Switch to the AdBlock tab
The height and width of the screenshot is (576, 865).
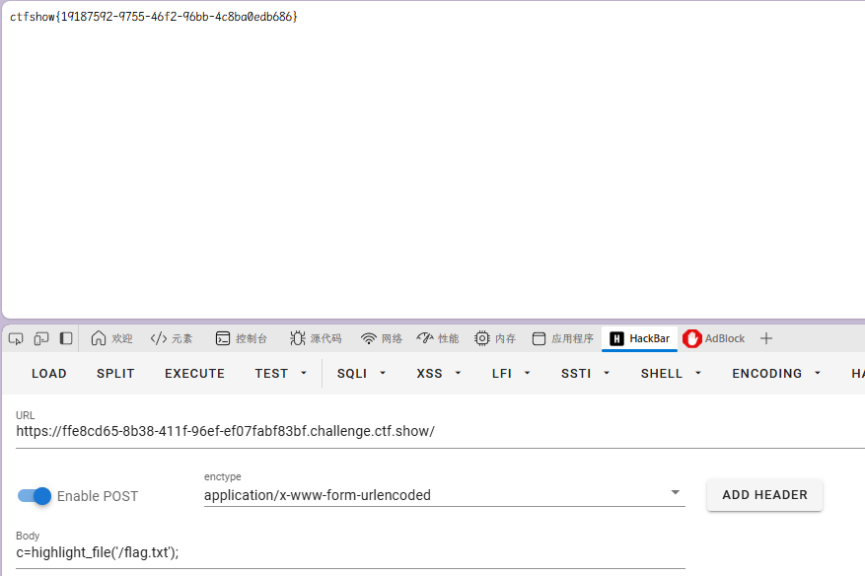coord(714,338)
